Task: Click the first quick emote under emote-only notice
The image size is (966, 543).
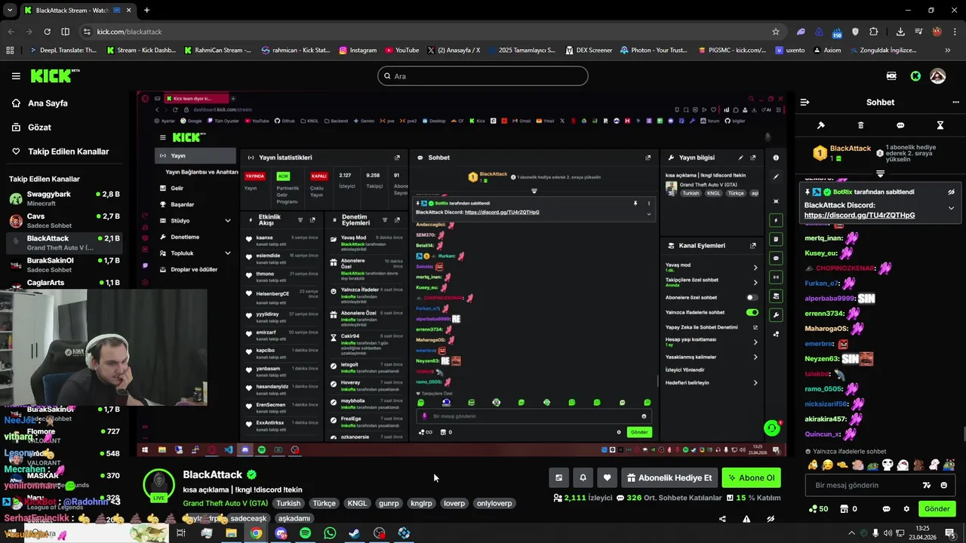Action: (813, 465)
